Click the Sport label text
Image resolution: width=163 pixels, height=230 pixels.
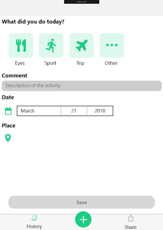(50, 63)
